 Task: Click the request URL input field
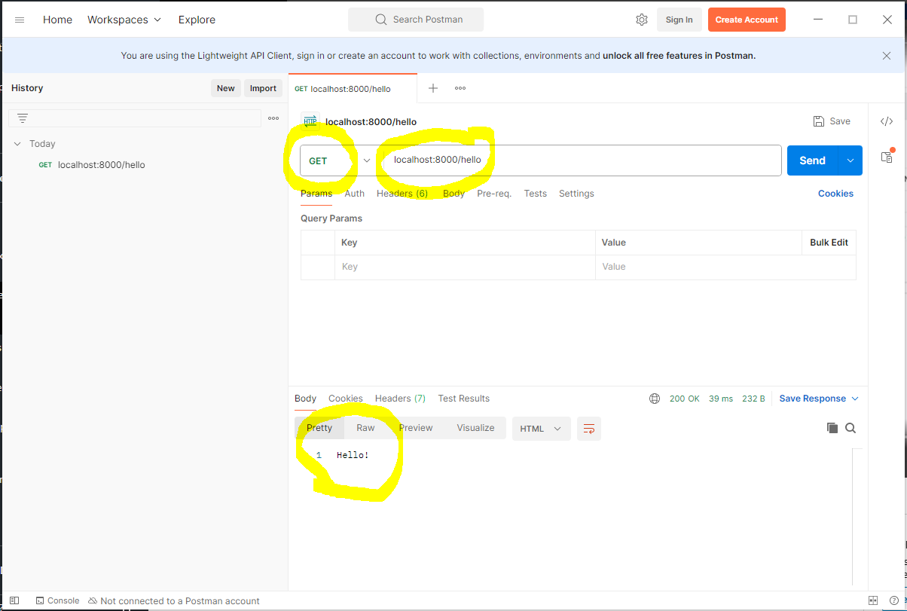[x=580, y=160]
